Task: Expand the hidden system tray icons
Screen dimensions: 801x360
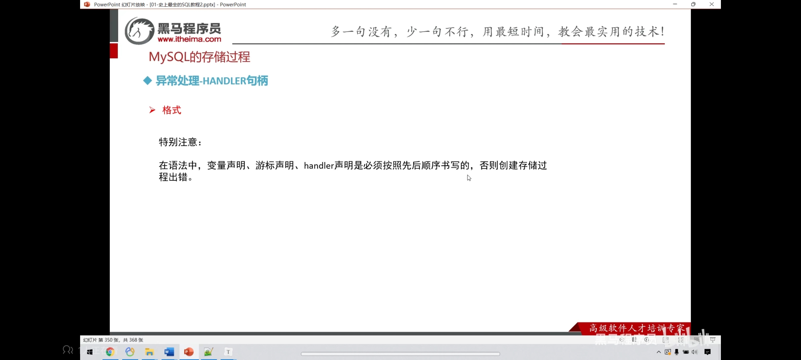Action: coord(659,352)
